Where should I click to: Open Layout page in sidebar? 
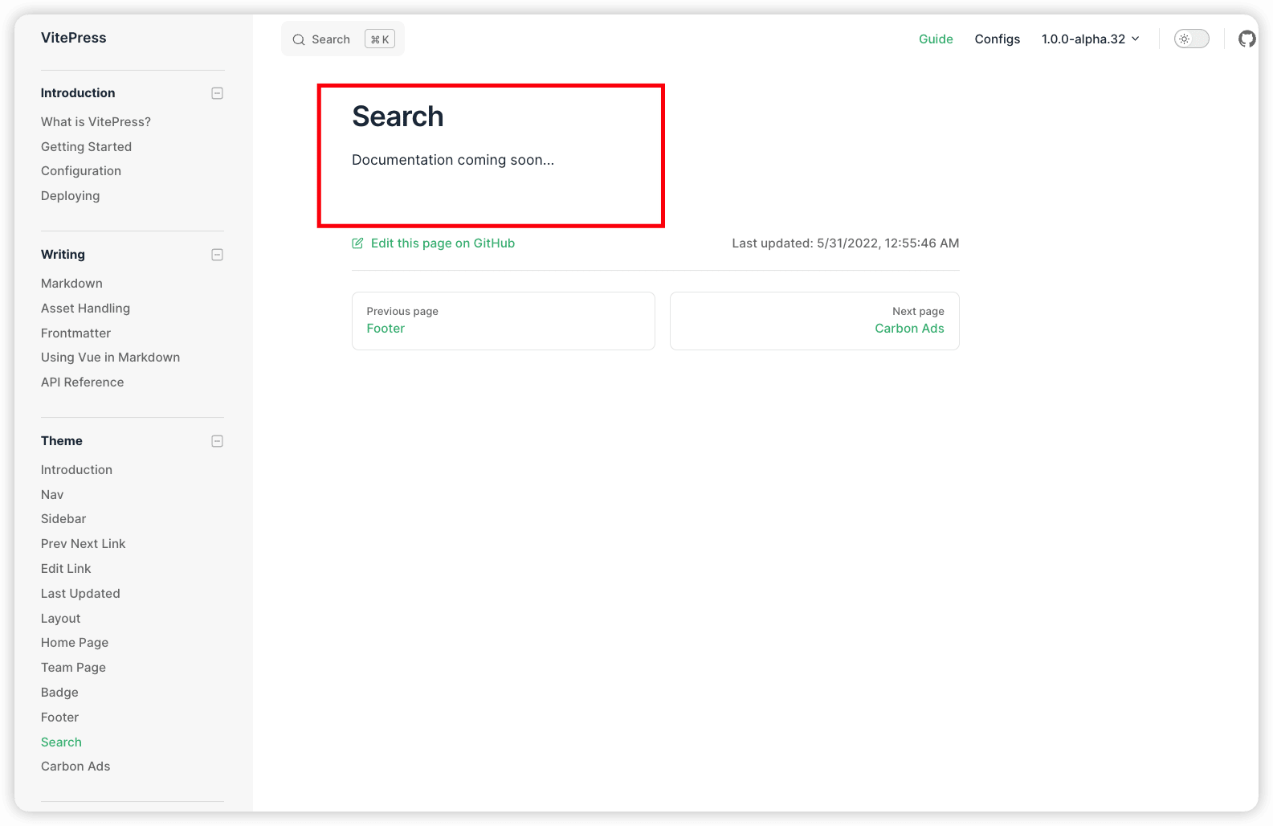(x=60, y=619)
